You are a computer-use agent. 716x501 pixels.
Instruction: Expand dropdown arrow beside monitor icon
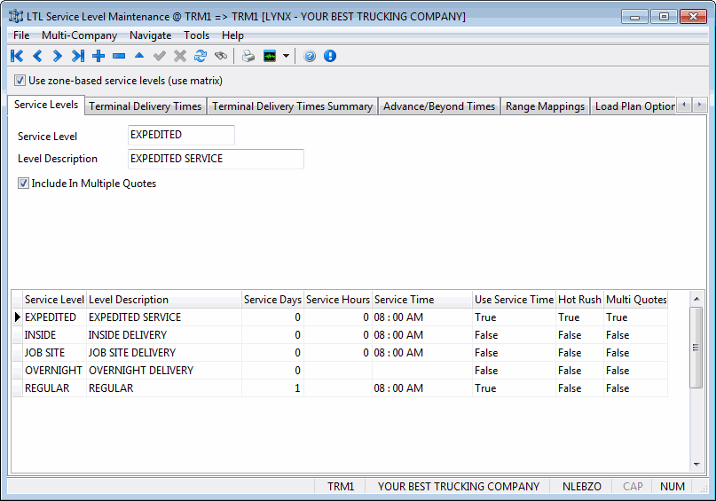286,56
